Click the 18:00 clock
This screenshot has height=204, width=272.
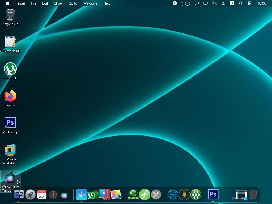tap(262, 3)
